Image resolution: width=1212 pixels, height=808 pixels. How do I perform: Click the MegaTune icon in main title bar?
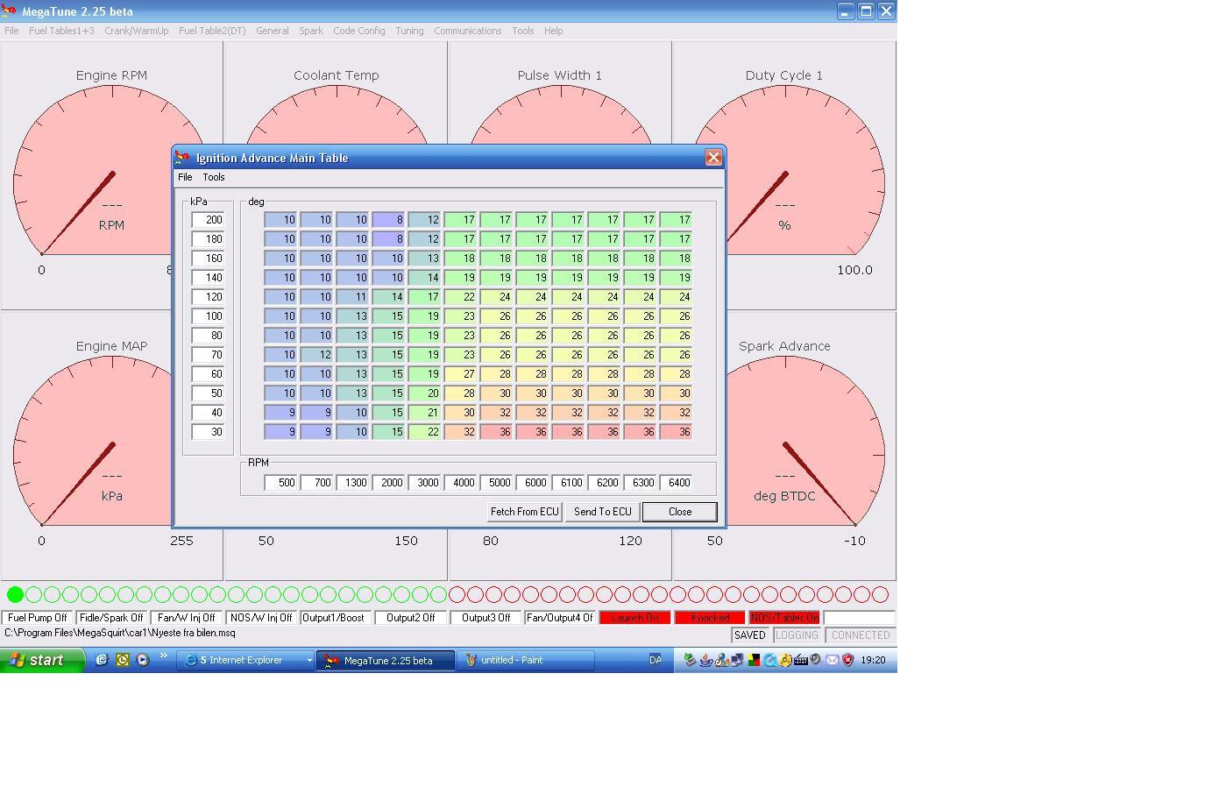[9, 11]
